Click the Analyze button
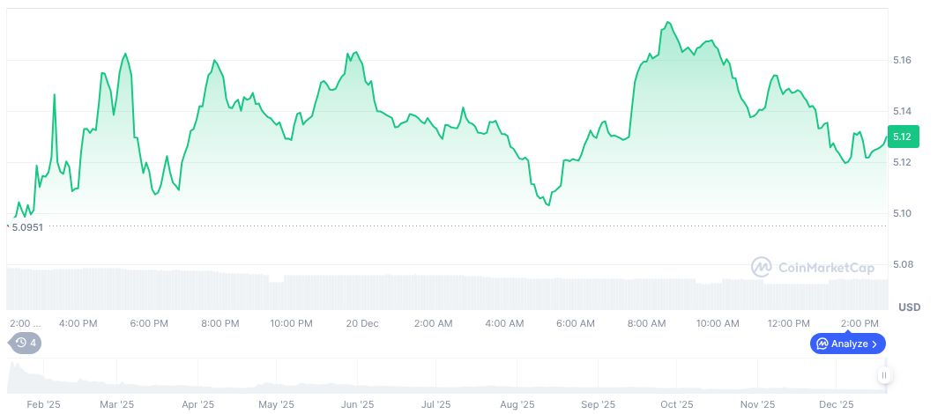945x414 pixels. pos(847,344)
